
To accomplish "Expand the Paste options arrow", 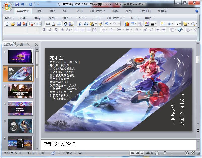I will click(x=96, y=24).
